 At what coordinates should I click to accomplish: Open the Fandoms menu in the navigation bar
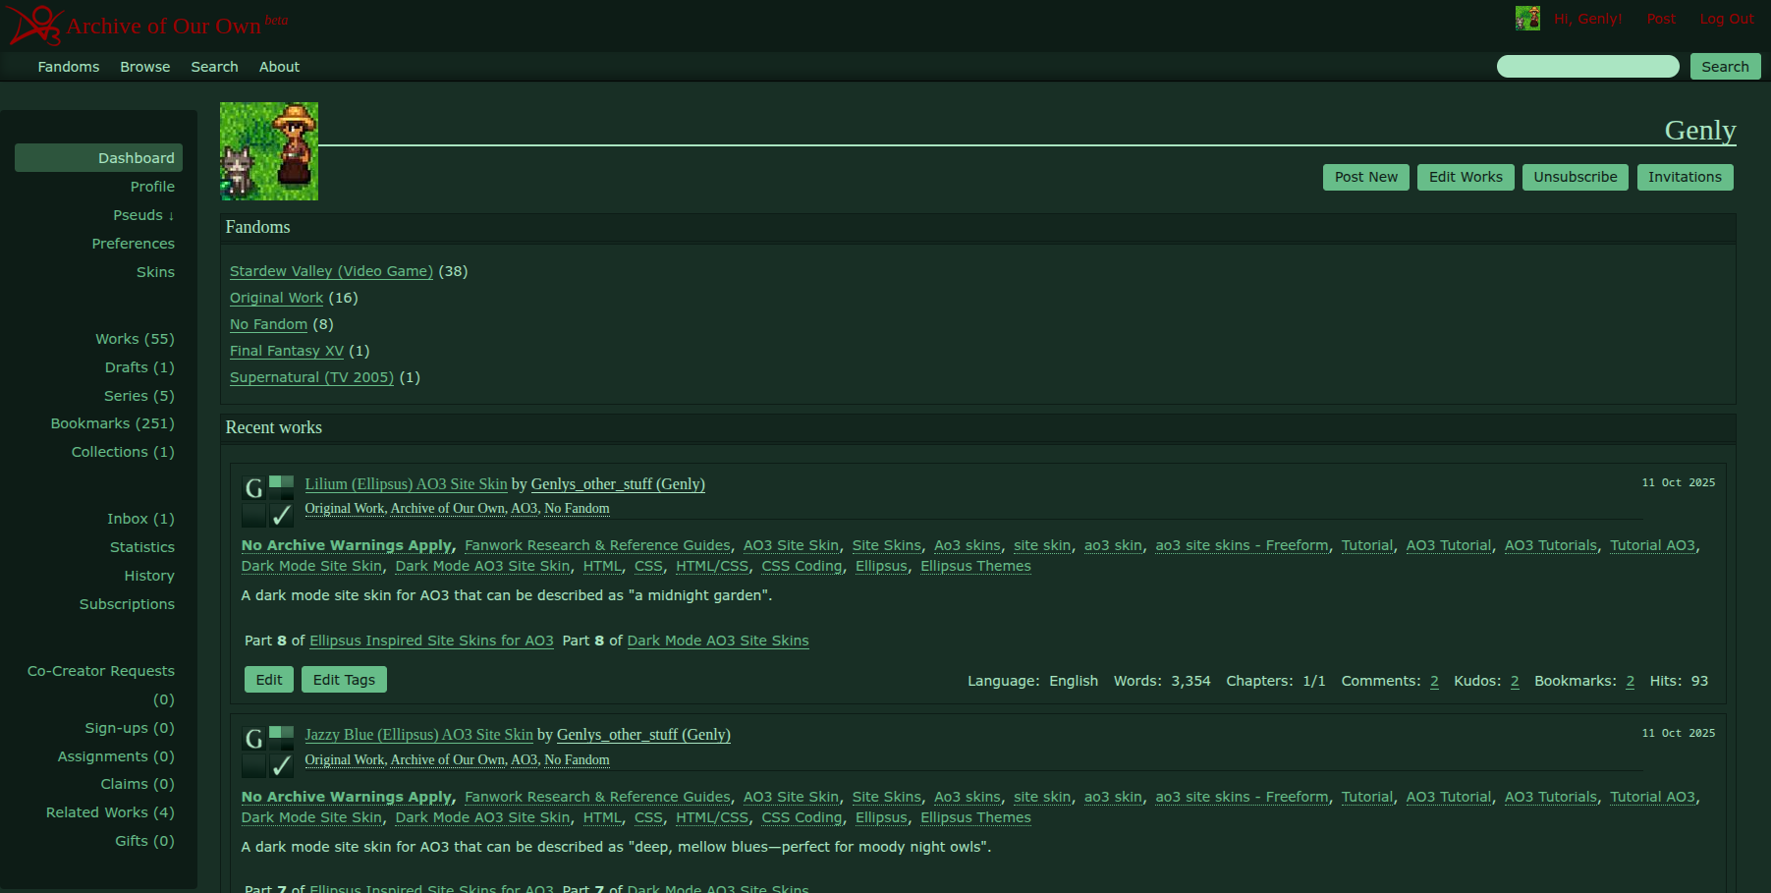(x=69, y=67)
